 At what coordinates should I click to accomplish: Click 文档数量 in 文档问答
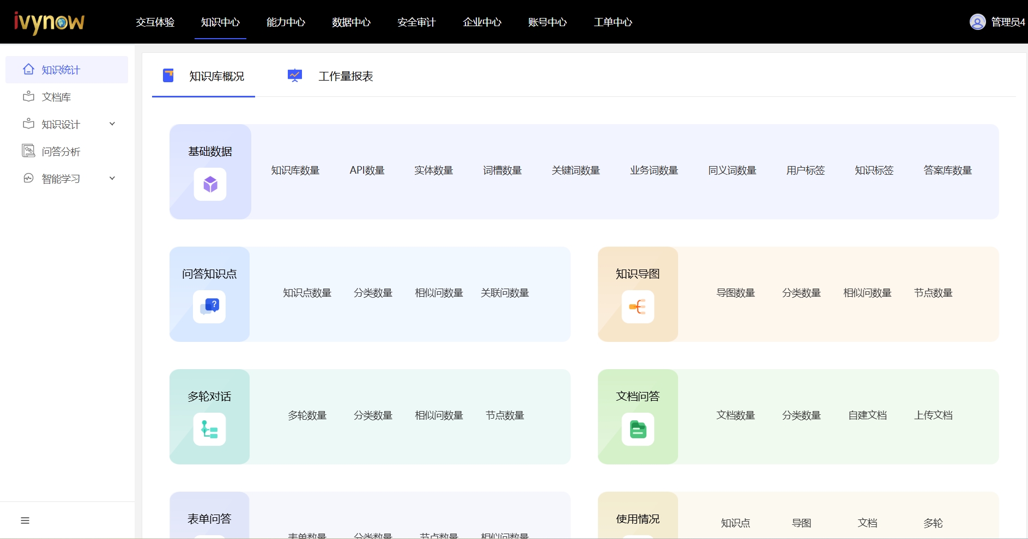[x=736, y=415]
